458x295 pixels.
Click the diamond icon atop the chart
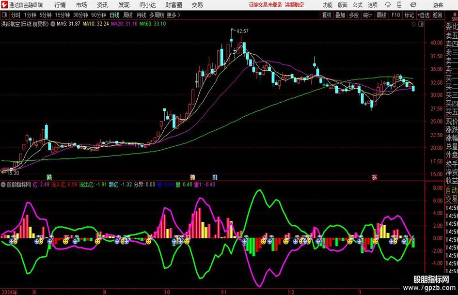tap(413, 24)
